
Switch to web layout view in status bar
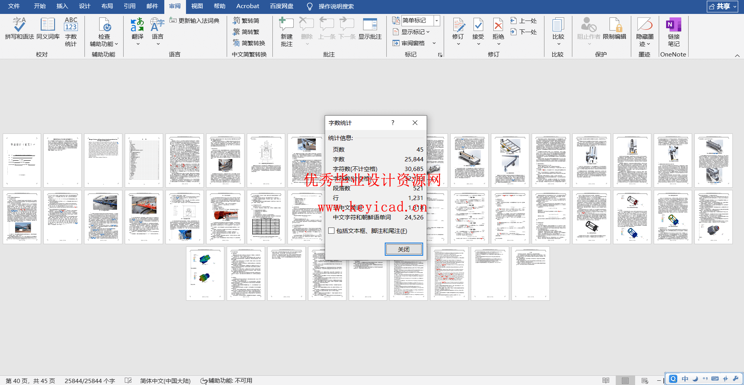645,381
